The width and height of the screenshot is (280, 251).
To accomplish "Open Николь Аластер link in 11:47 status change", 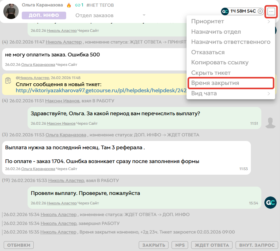I will click(x=64, y=42).
